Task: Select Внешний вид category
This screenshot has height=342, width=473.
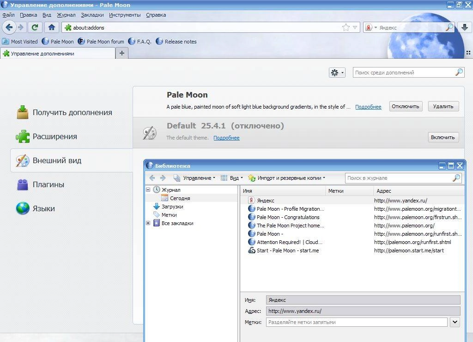Action: [72, 160]
